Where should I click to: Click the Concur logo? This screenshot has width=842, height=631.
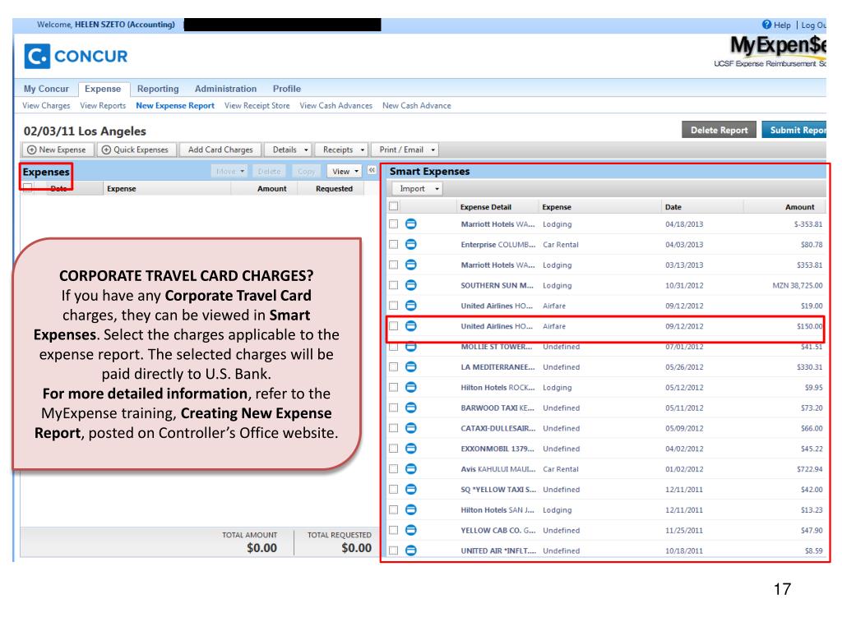(76, 56)
